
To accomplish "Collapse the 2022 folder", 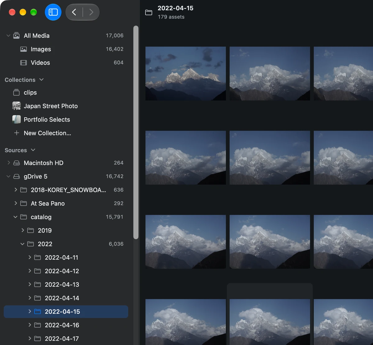I will pos(22,244).
